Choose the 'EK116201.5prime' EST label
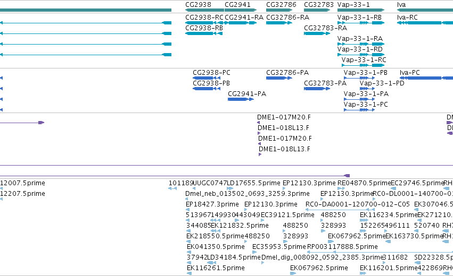 click(x=389, y=268)
